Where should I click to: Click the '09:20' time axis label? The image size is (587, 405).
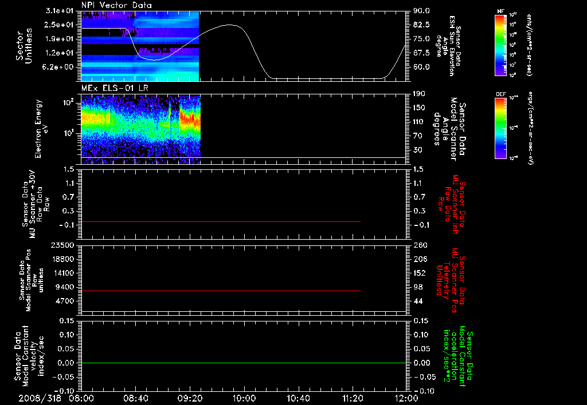pyautogui.click(x=190, y=399)
